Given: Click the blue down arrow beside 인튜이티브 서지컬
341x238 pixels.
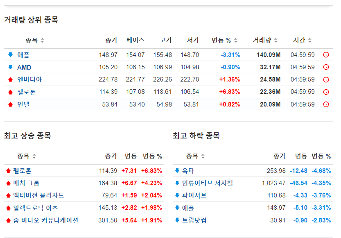Looking at the screenshot, I should 177,183.
